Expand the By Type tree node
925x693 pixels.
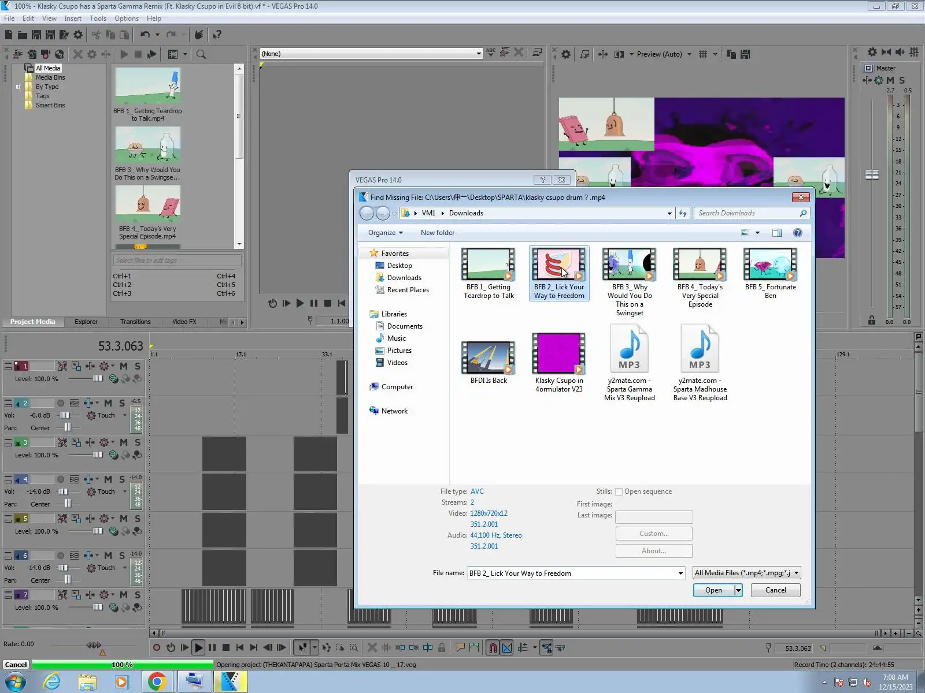18,87
